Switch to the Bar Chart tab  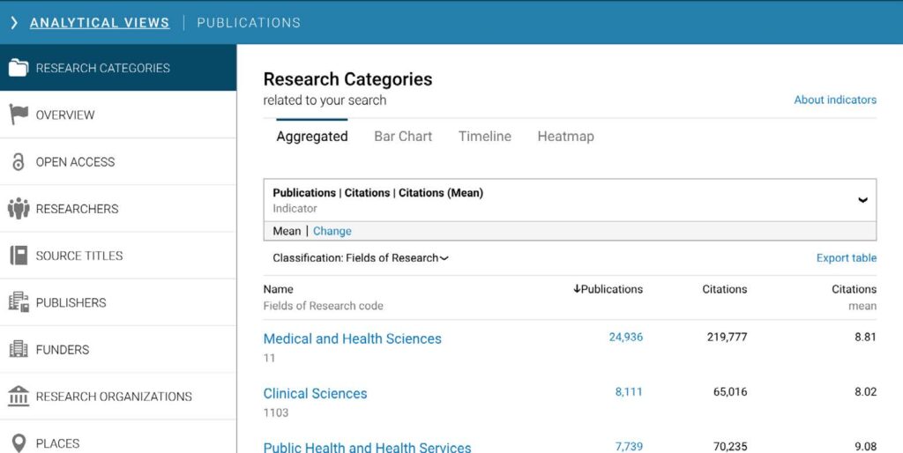(403, 137)
